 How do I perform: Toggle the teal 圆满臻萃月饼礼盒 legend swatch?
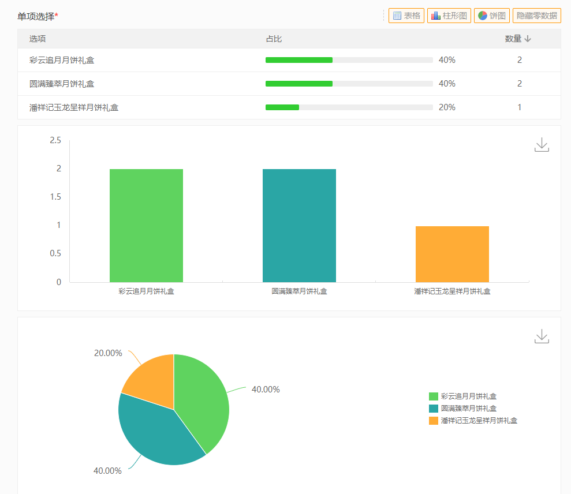[434, 409]
